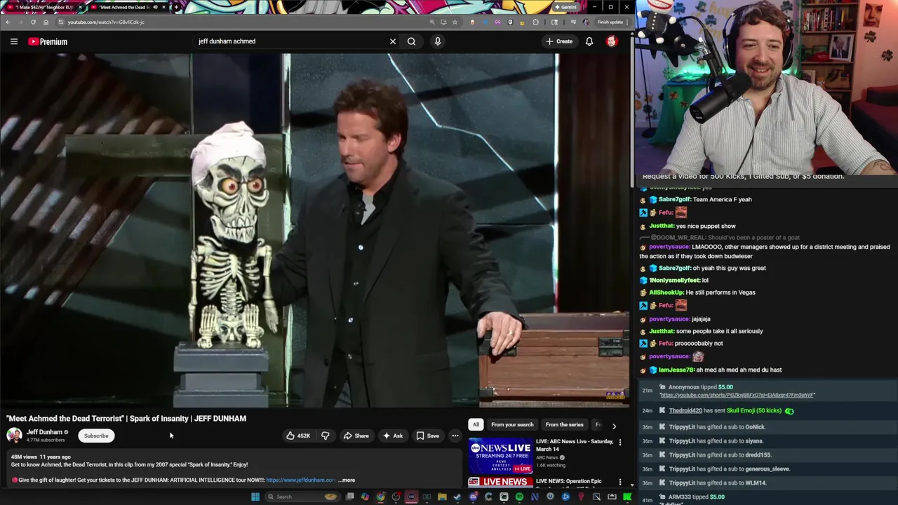Image resolution: width=898 pixels, height=505 pixels.
Task: Dislike the video with thumbs-down
Action: point(326,436)
